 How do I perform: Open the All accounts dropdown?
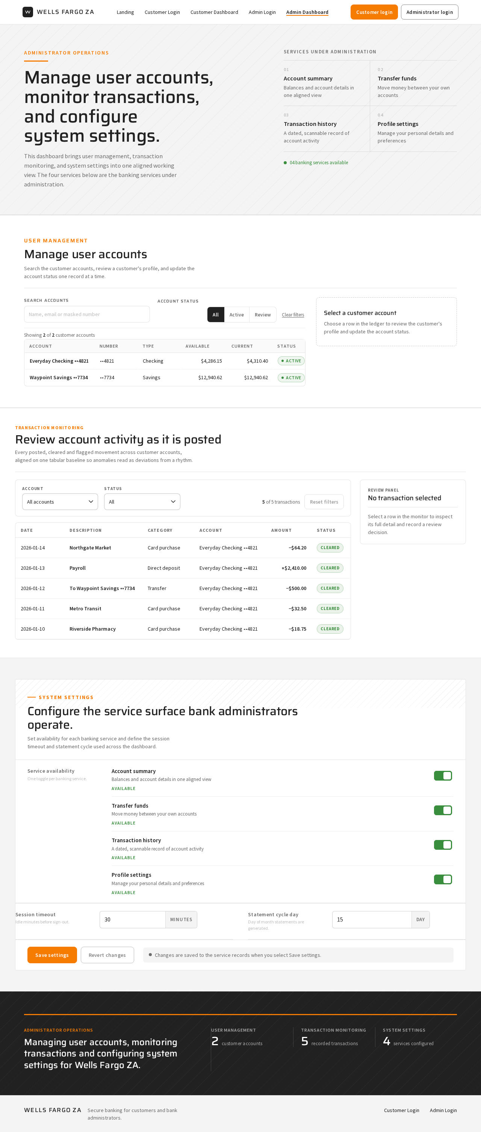[60, 502]
